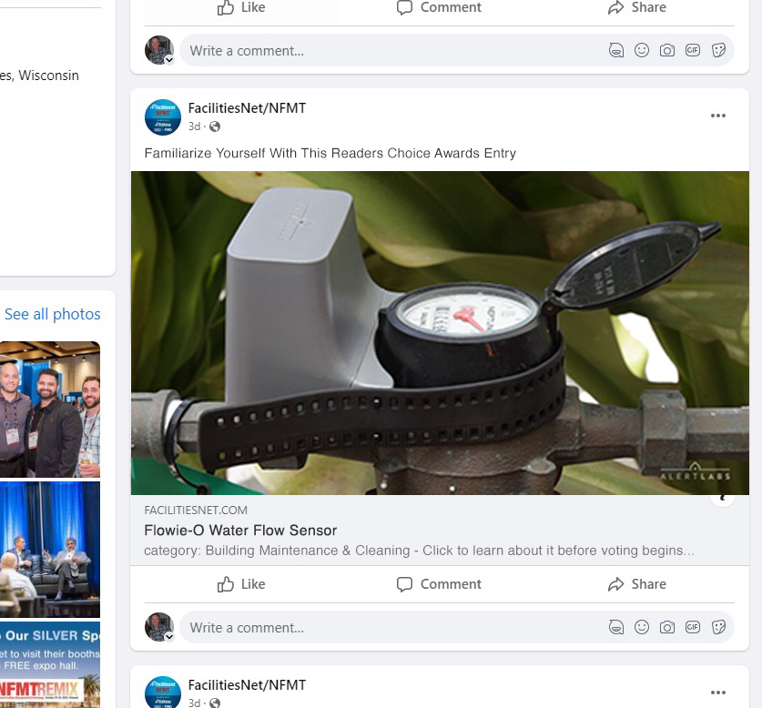The width and height of the screenshot is (762, 708).
Task: Open FacilitiesNet/NFMT page name on bottom post
Action: point(247,685)
